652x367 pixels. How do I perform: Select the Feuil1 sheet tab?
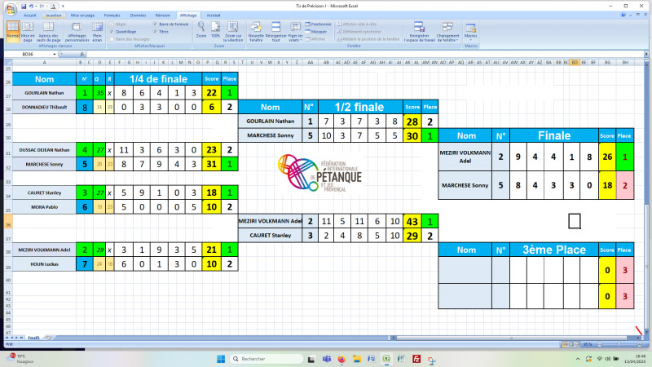[x=34, y=335]
